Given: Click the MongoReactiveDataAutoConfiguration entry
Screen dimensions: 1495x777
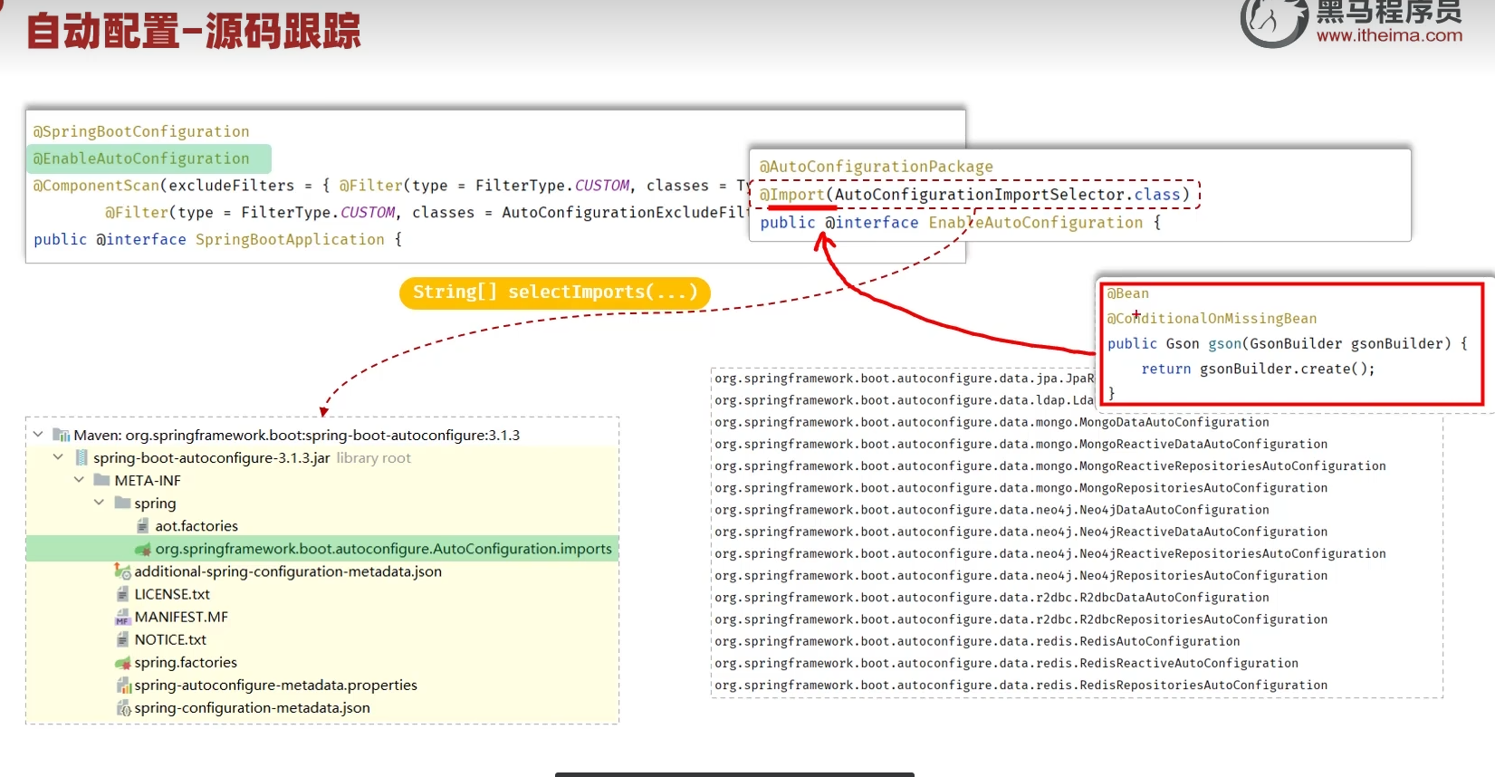Looking at the screenshot, I should click(x=1021, y=444).
